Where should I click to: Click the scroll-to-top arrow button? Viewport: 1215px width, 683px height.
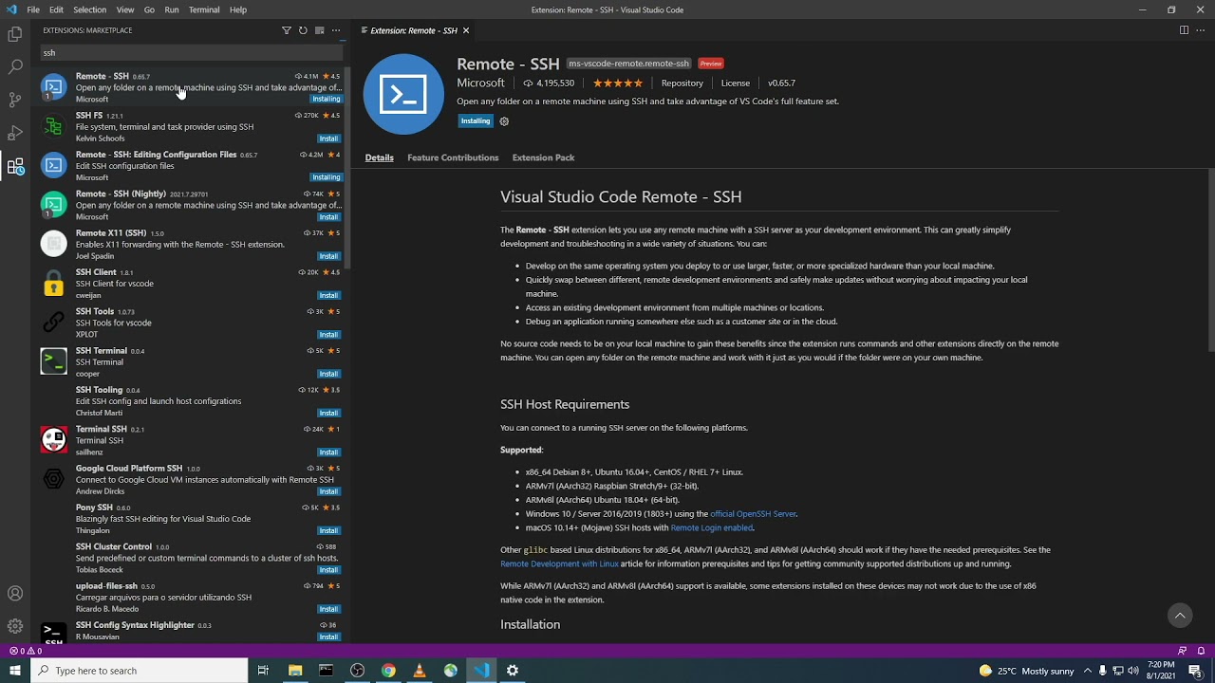click(x=1180, y=616)
